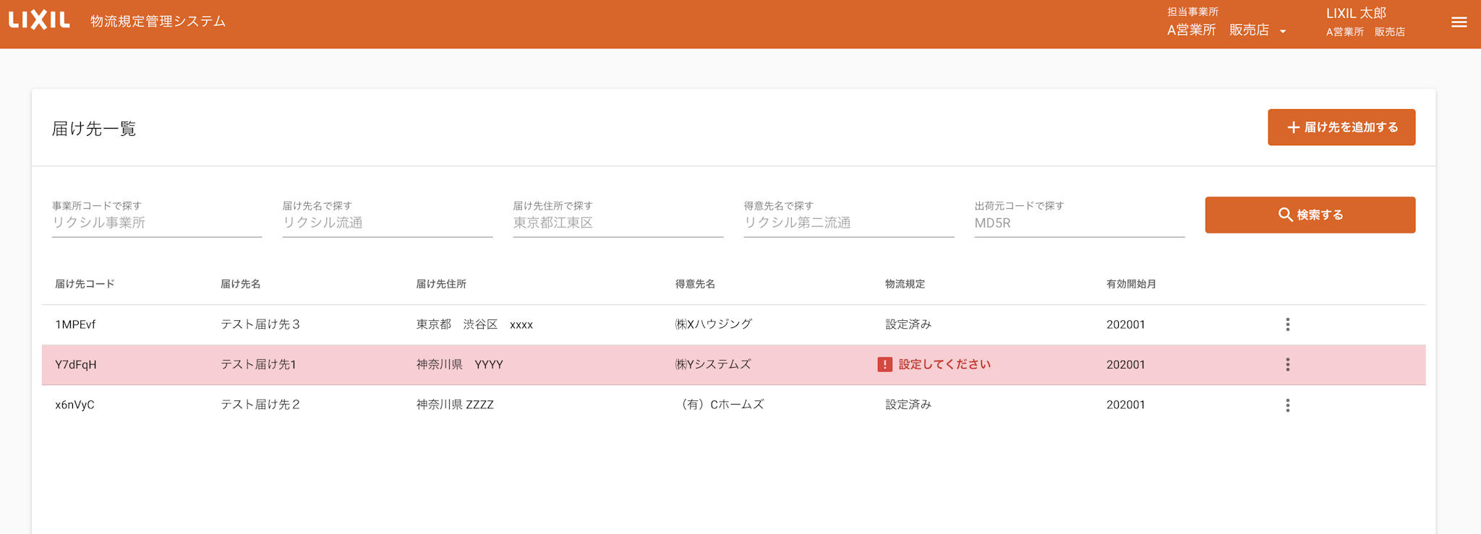Click the 有効開始月 column header
Viewport: 1481px width, 534px height.
1131,284
